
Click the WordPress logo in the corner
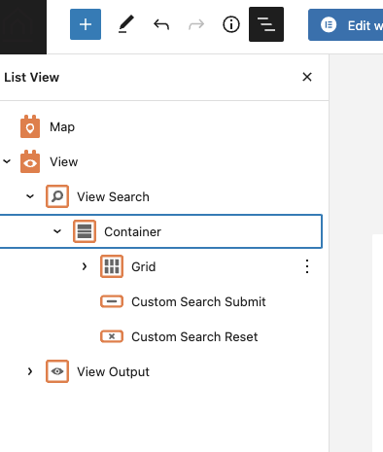(x=23, y=27)
